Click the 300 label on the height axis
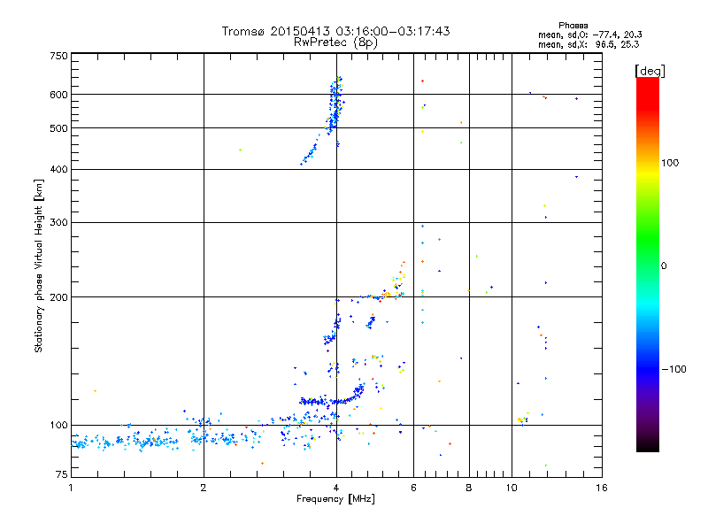Image resolution: width=708 pixels, height=531 pixels. pyautogui.click(x=58, y=223)
